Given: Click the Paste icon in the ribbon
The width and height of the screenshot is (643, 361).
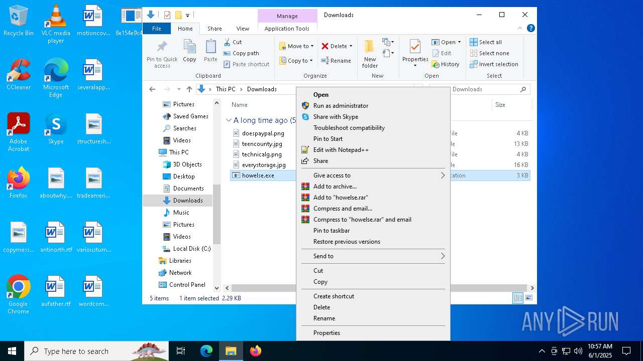Looking at the screenshot, I should pos(210,47).
